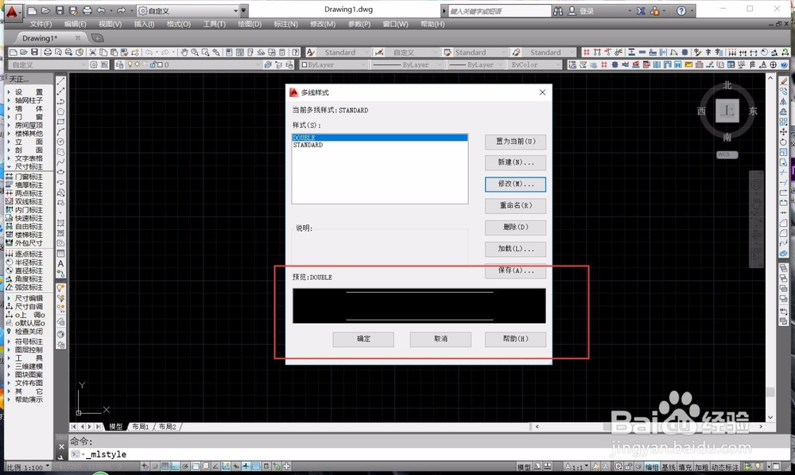Click the Redo arrow in quick access toolbar
Image resolution: width=795 pixels, height=475 pixels.
click(121, 10)
